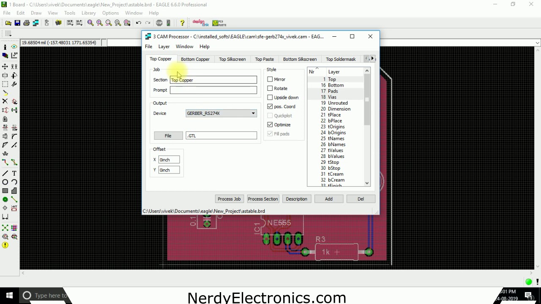Toggle the Quickplot checkbox
Image resolution: width=541 pixels, height=304 pixels.
coord(270,116)
